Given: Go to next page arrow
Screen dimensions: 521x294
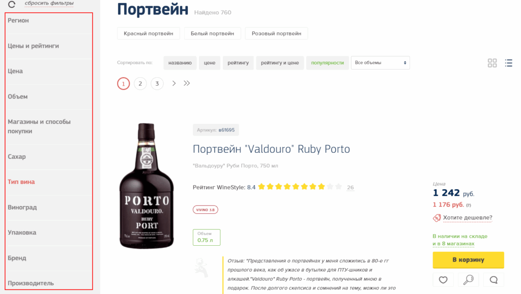Looking at the screenshot, I should (174, 83).
